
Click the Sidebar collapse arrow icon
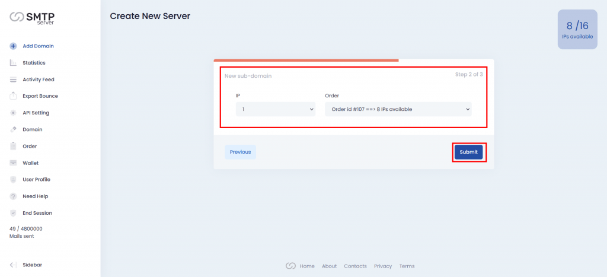point(13,265)
